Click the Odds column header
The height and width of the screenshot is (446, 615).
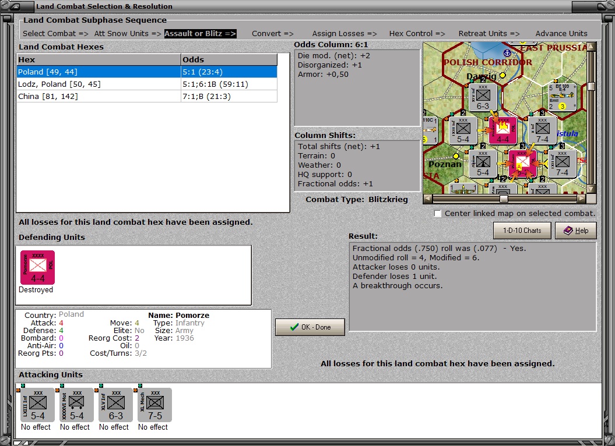(229, 59)
